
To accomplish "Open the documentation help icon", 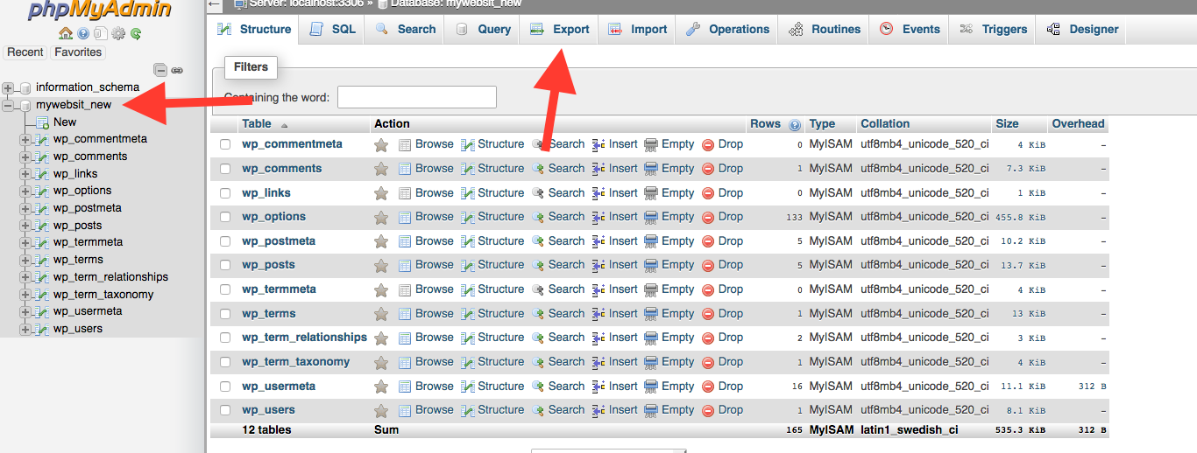I will tap(83, 34).
